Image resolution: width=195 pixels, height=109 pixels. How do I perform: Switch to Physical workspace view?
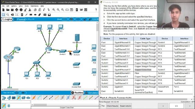19,19
